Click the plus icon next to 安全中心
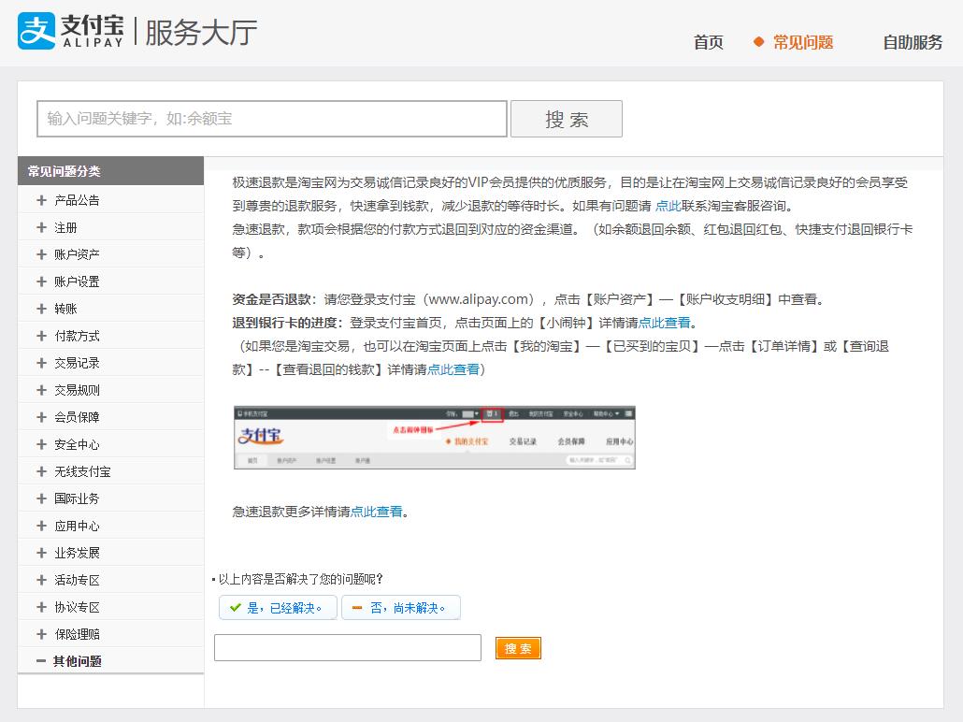The width and height of the screenshot is (963, 722). [x=41, y=444]
